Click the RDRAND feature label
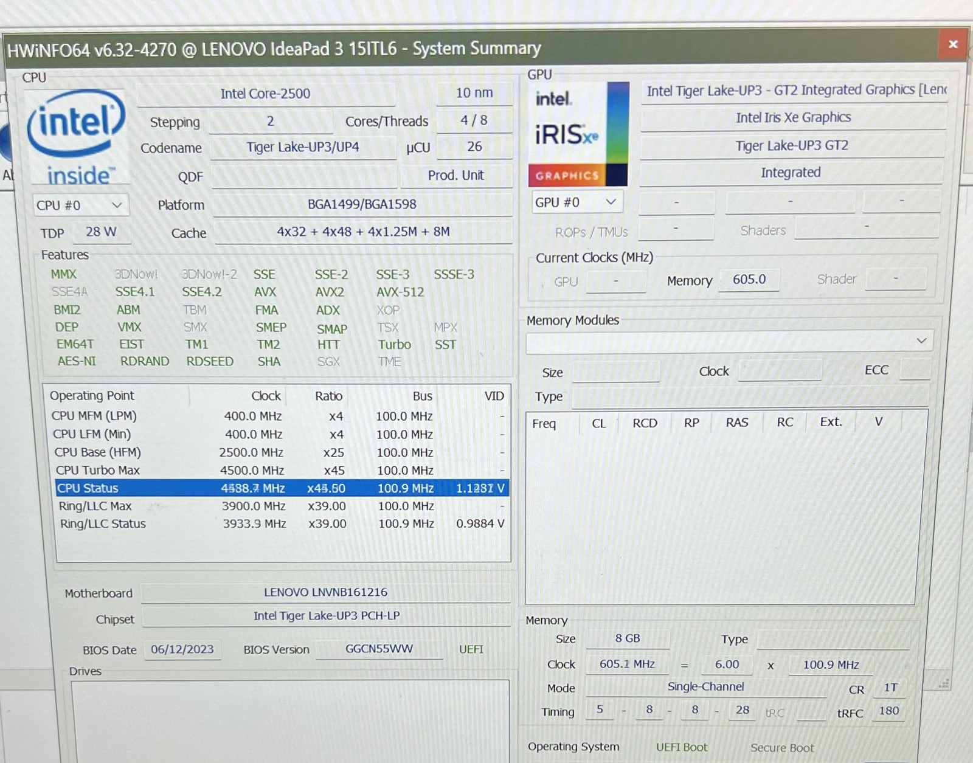Image resolution: width=973 pixels, height=763 pixels. tap(145, 361)
